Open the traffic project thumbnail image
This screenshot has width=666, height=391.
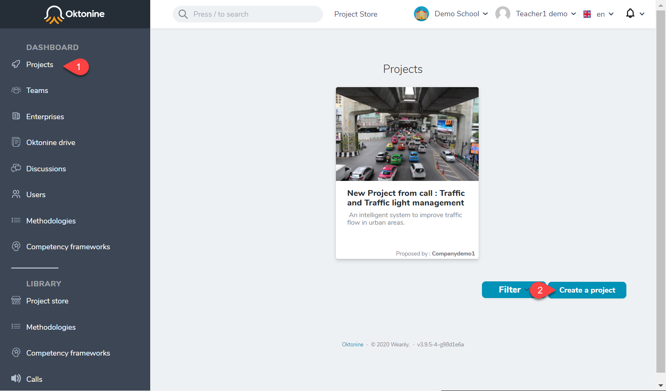407,134
